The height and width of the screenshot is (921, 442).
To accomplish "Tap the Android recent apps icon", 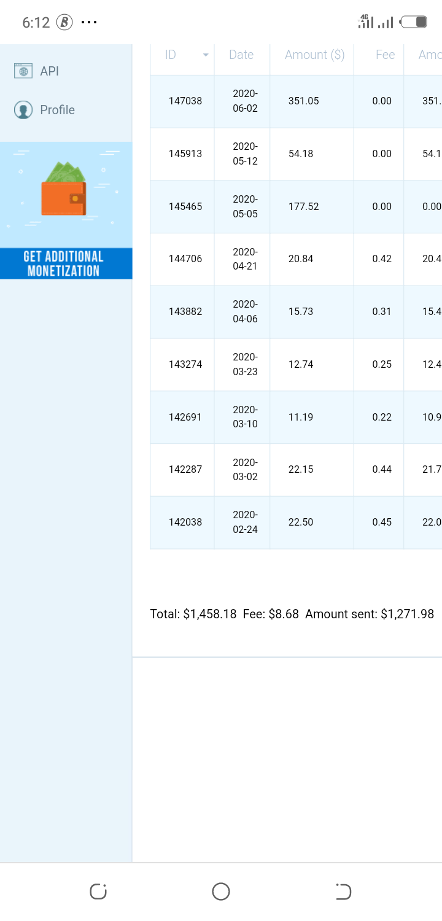I will [x=98, y=892].
